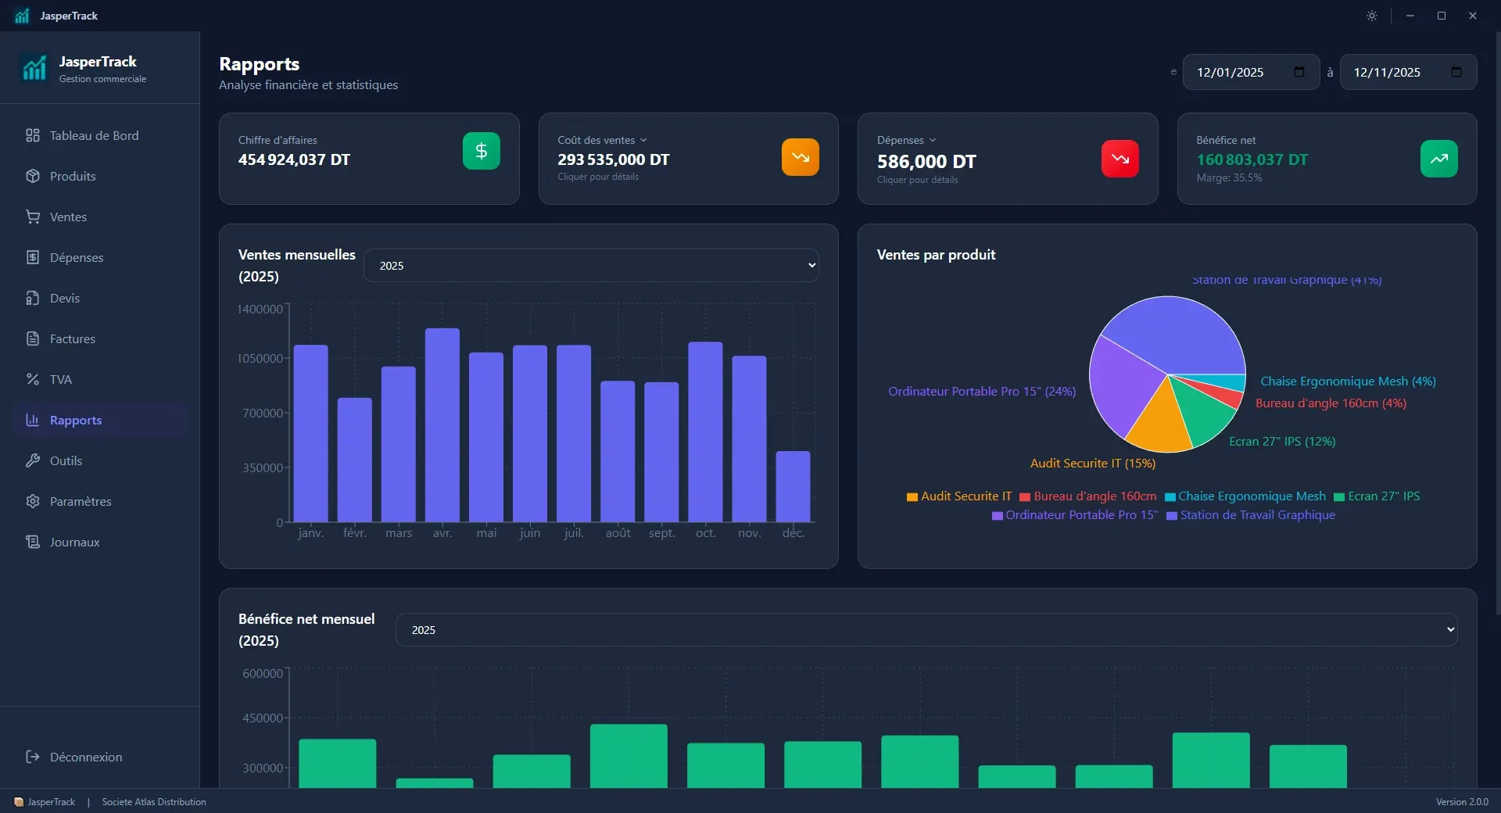Click 'Societe Atlas Distribution' in status bar

pos(154,802)
